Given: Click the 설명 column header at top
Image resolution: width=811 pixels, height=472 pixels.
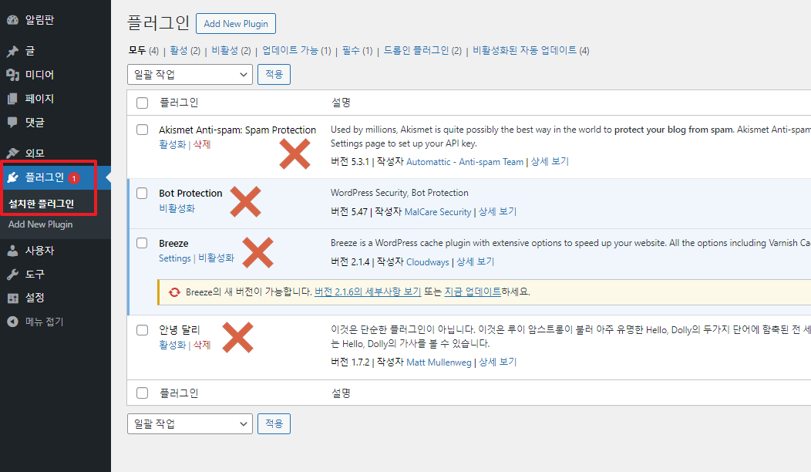Looking at the screenshot, I should [341, 103].
